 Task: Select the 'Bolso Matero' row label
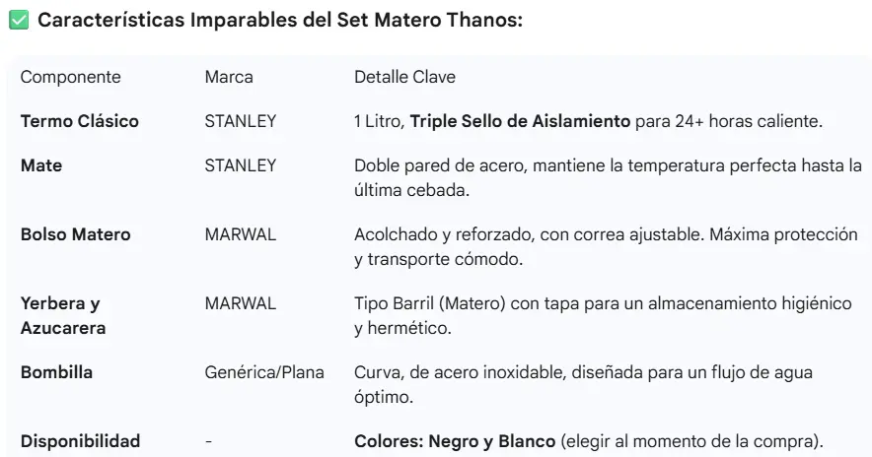click(76, 235)
